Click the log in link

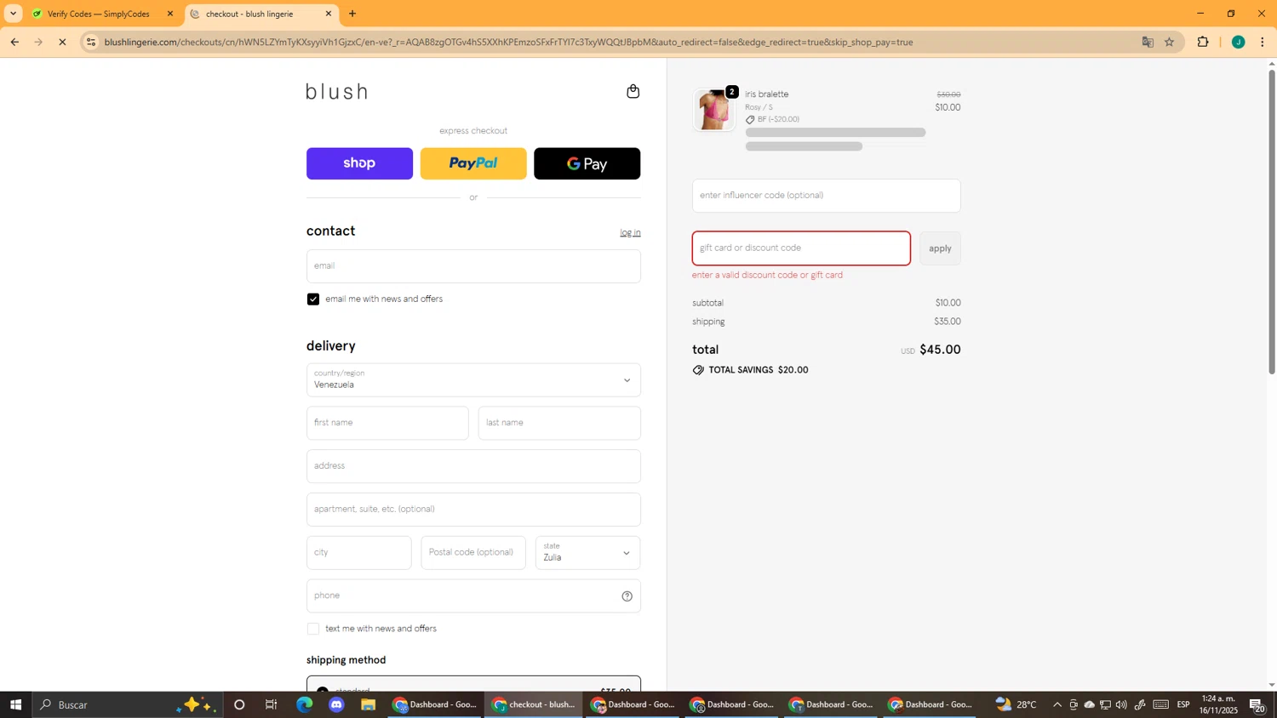coord(630,232)
